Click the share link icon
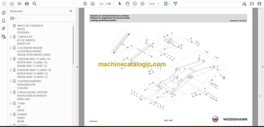The height and width of the screenshot is (127, 264). (x=244, y=4)
